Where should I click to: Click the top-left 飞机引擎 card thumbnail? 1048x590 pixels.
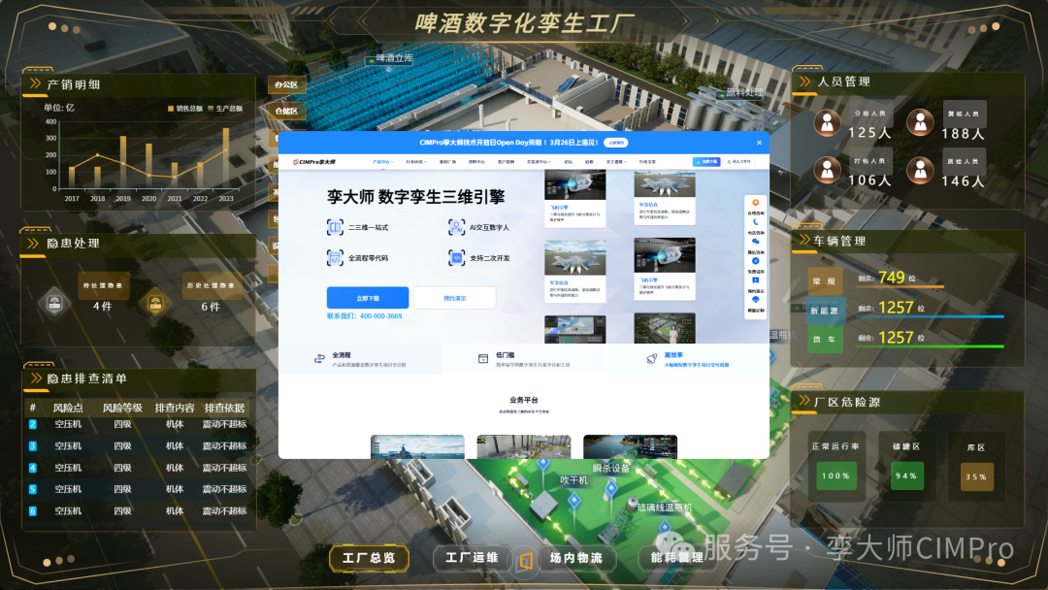[574, 185]
